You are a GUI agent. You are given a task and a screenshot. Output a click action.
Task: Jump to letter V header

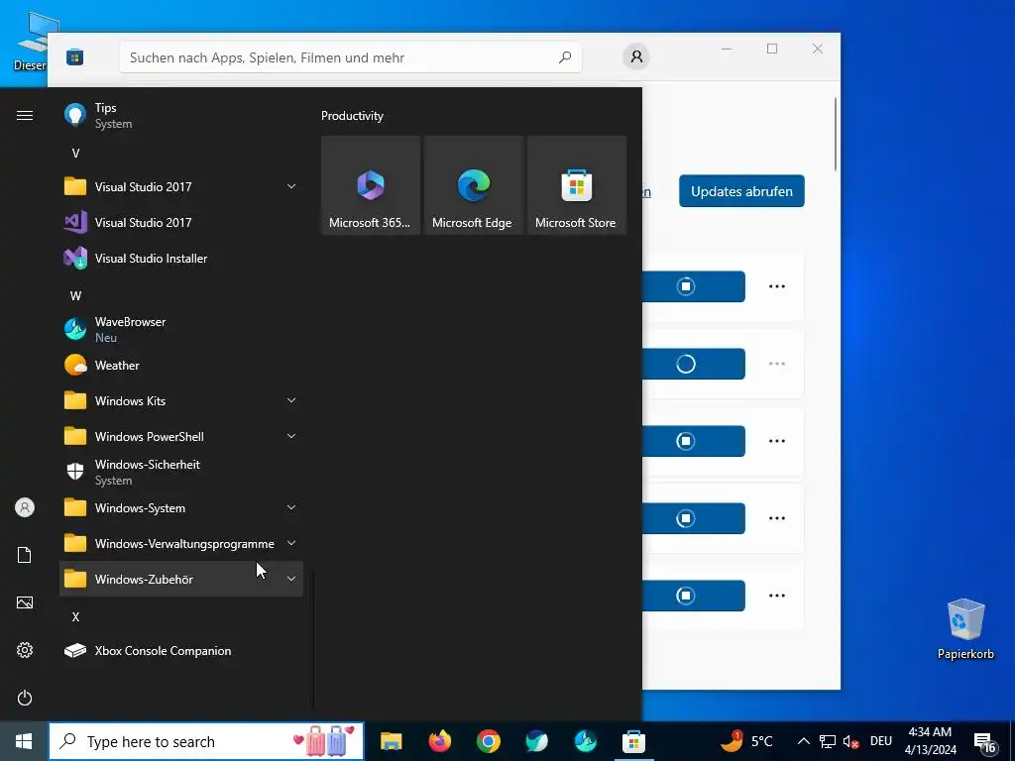click(x=75, y=154)
